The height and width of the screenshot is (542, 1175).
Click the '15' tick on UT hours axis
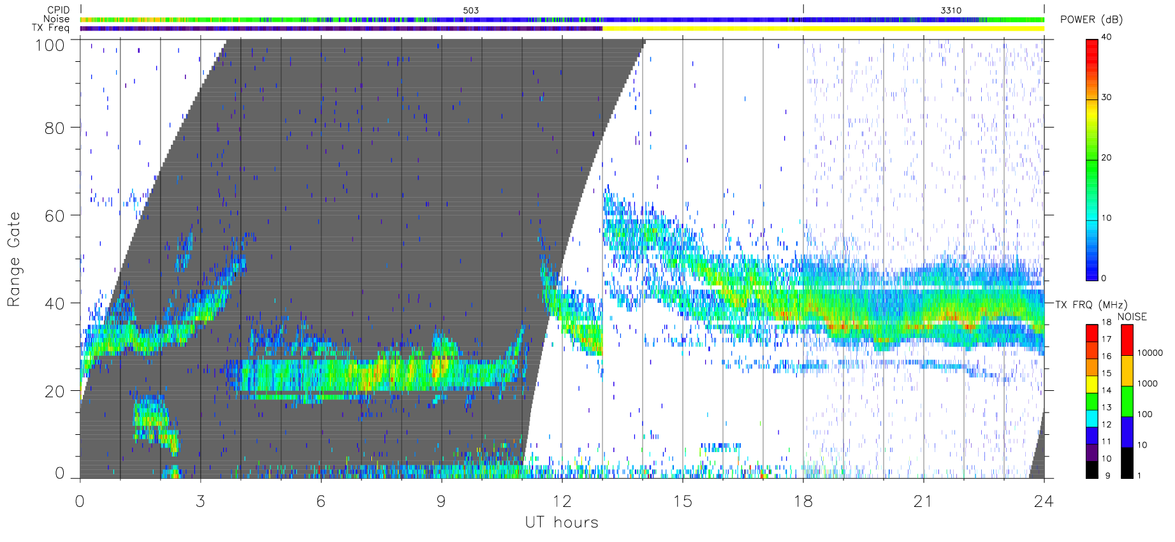tap(682, 501)
